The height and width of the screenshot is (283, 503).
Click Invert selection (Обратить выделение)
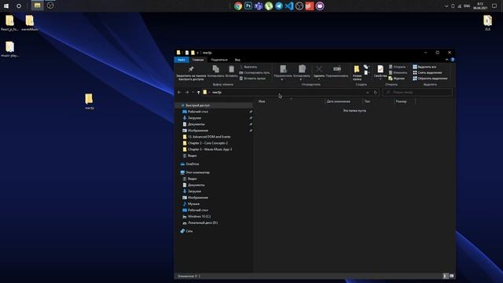430,79
